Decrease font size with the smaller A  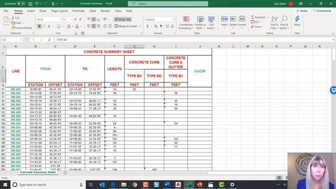click(80, 19)
